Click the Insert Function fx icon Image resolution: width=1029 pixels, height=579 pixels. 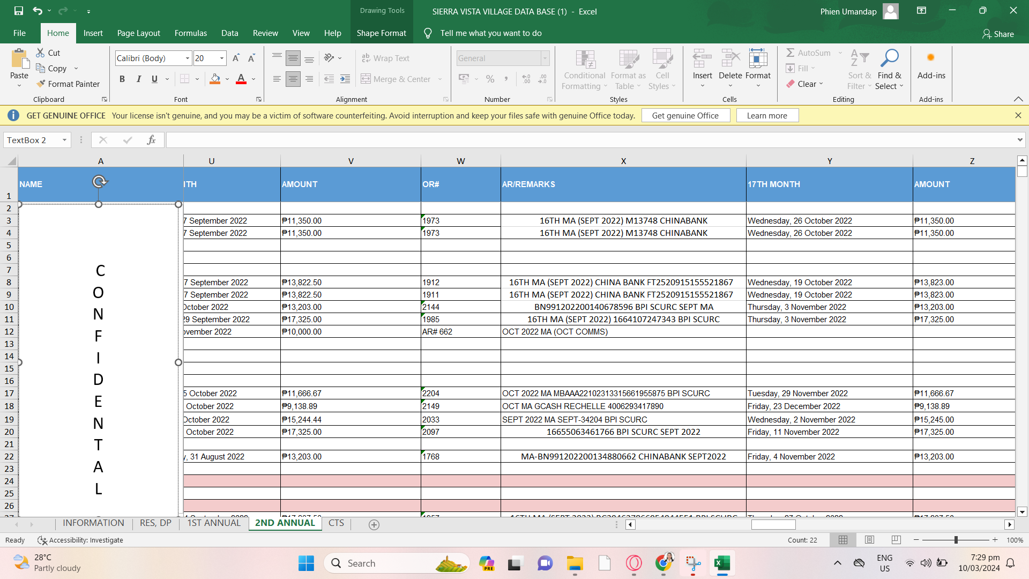tap(152, 140)
